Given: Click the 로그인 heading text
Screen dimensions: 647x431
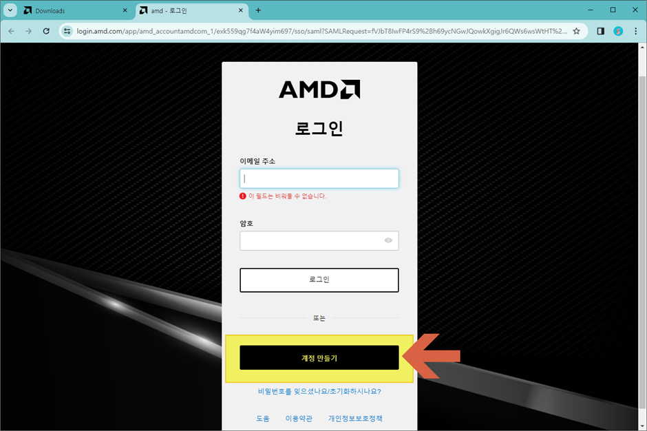Looking at the screenshot, I should [319, 128].
